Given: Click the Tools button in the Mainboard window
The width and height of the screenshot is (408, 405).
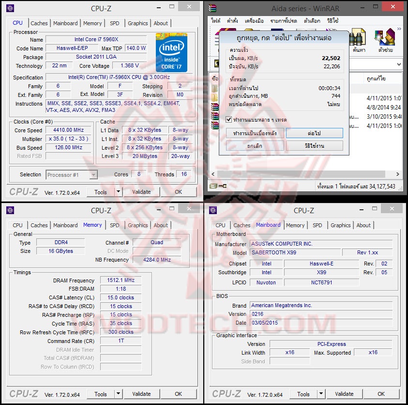Looking at the screenshot, I should pyautogui.click(x=303, y=394).
